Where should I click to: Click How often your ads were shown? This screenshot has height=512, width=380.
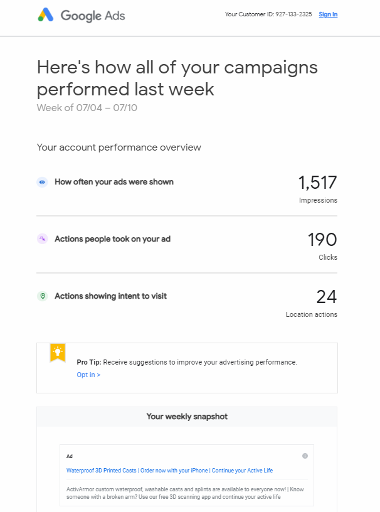pos(114,182)
